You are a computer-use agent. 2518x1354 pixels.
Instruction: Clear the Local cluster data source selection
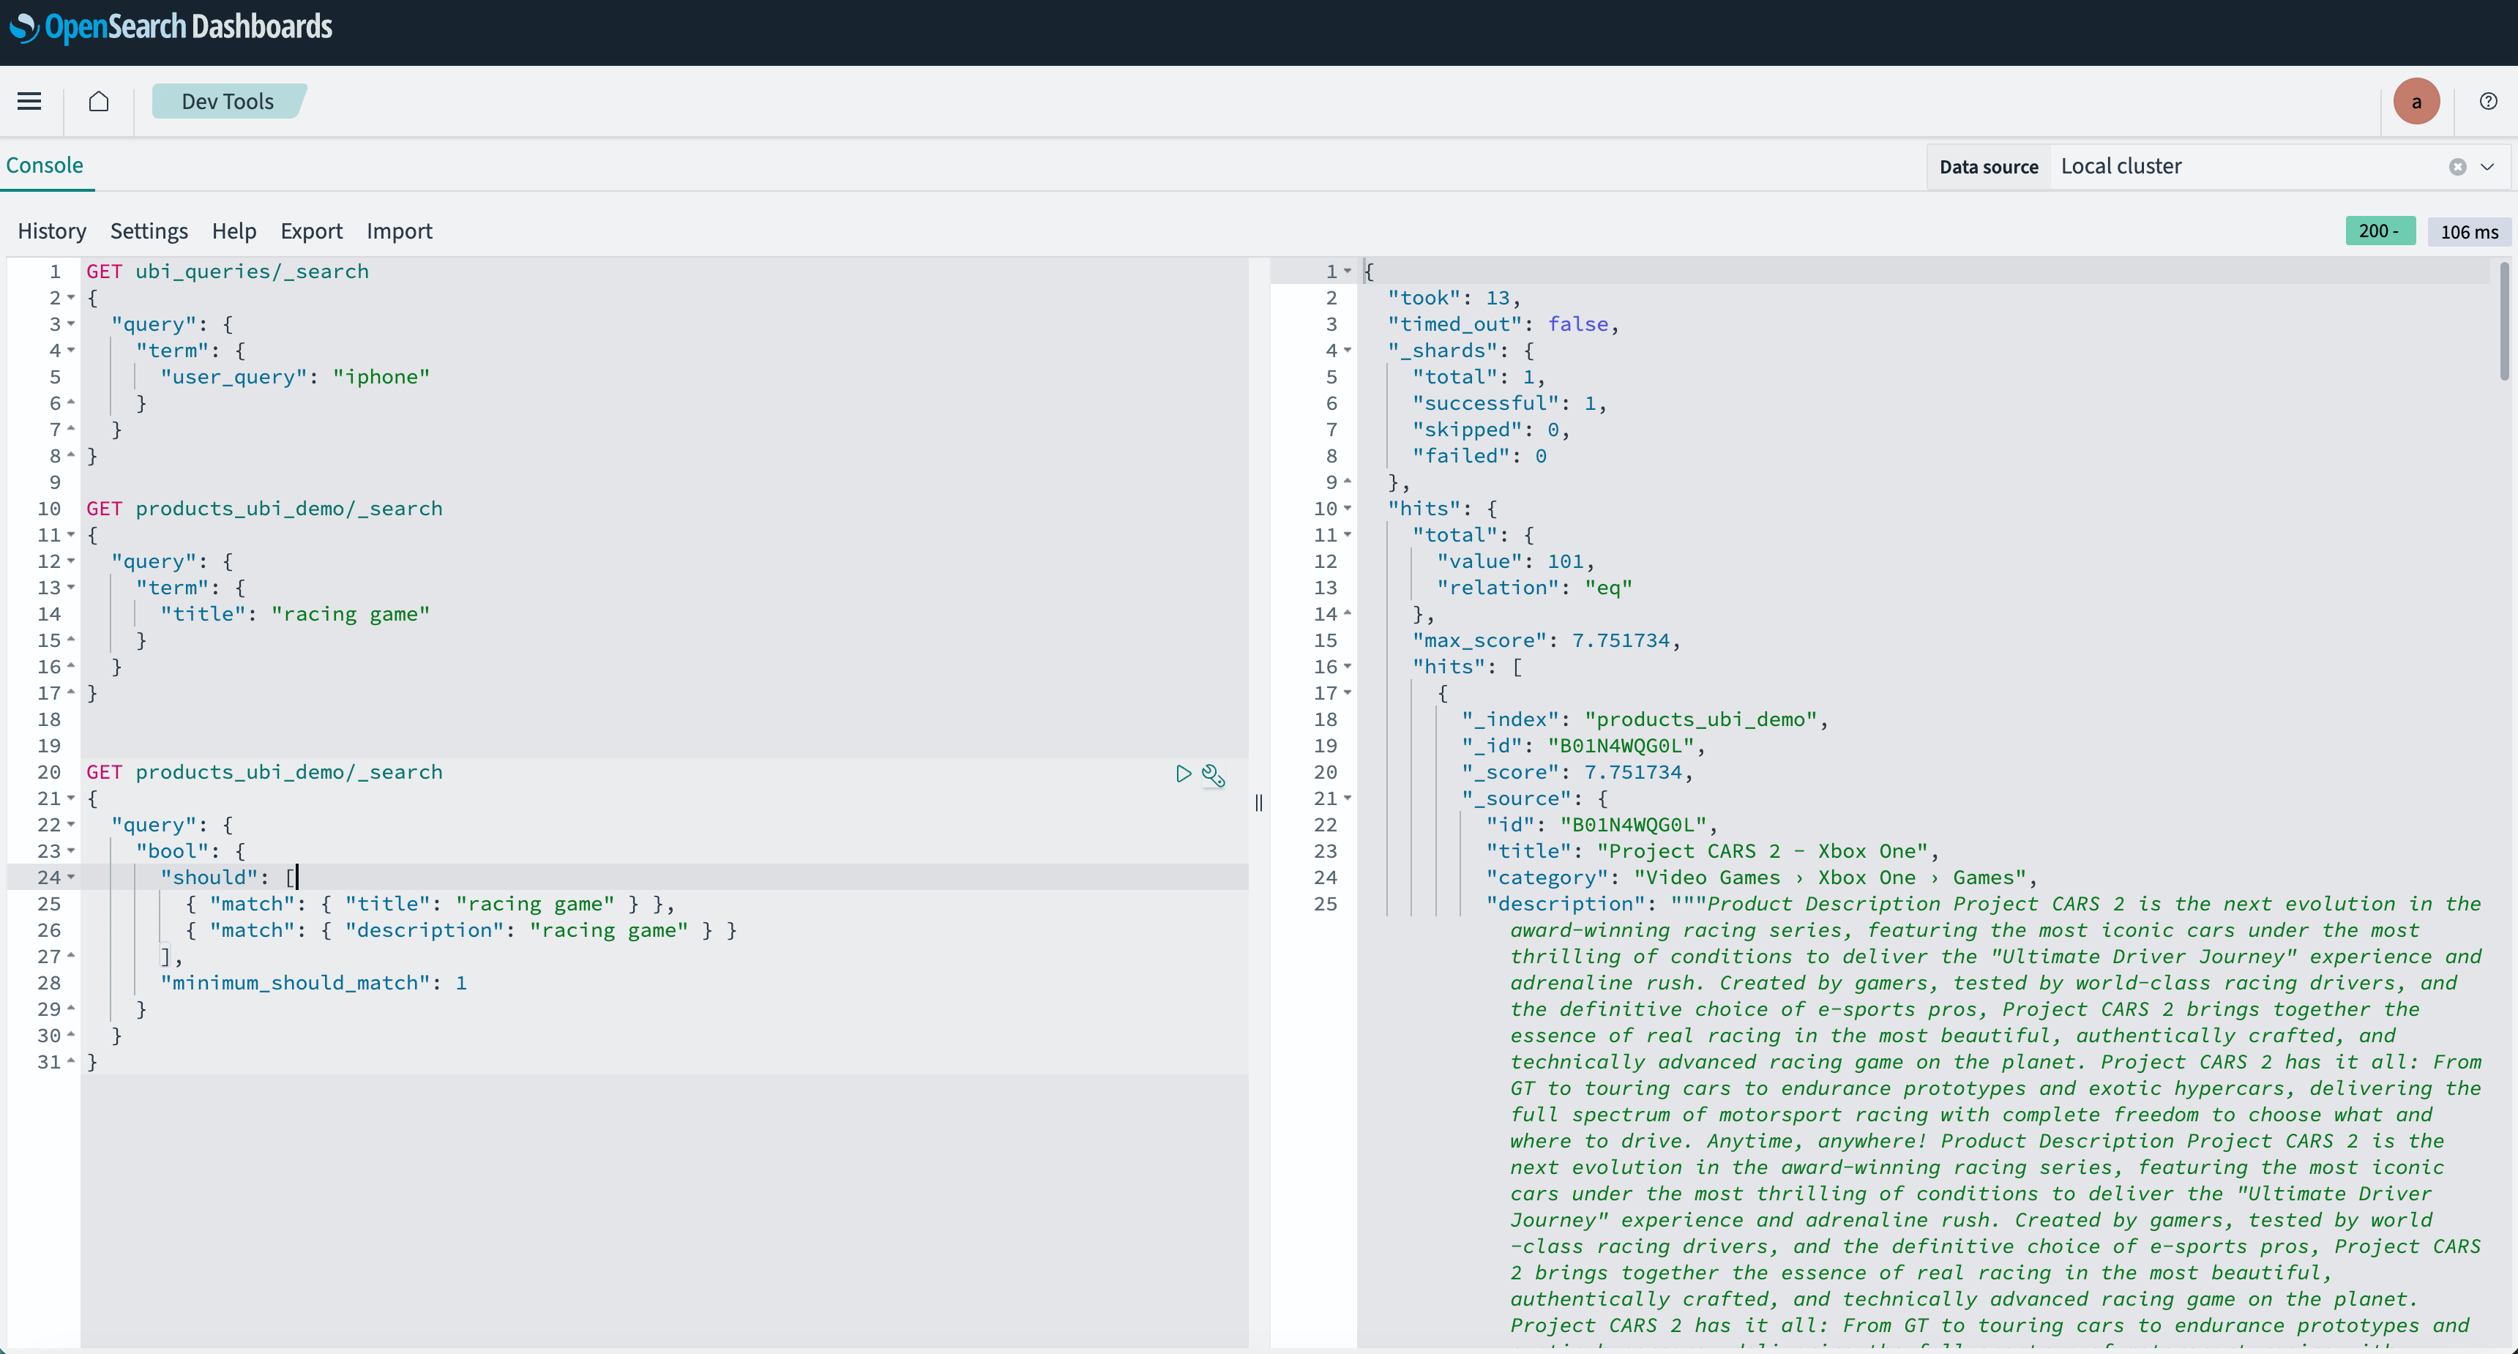(2457, 167)
